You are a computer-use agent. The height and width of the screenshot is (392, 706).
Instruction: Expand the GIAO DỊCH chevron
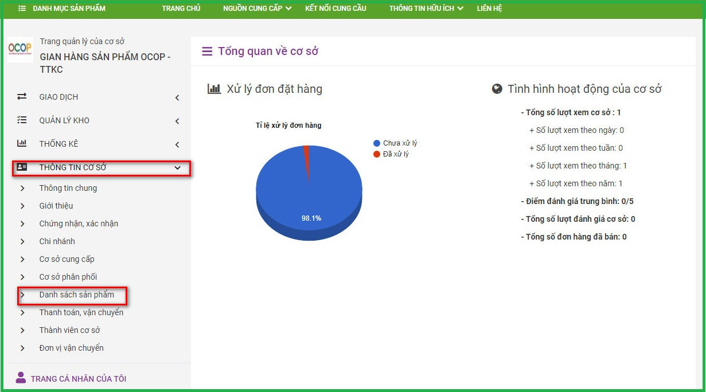177,98
